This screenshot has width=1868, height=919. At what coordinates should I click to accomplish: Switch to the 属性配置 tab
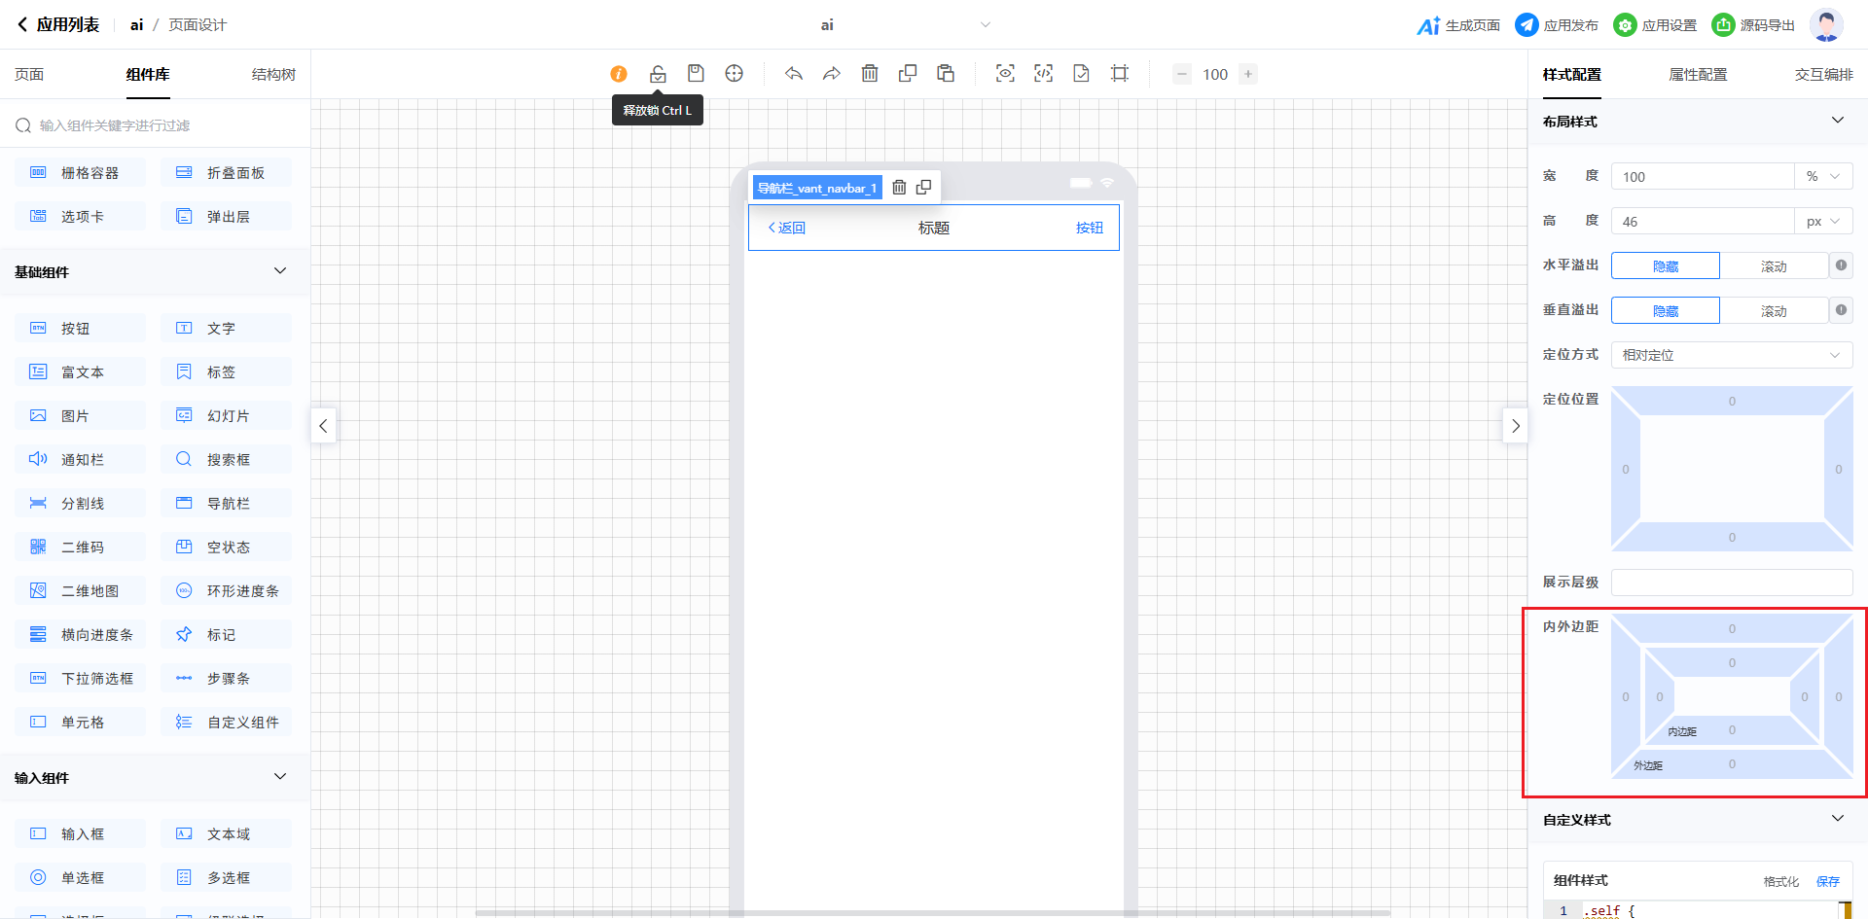pos(1698,75)
